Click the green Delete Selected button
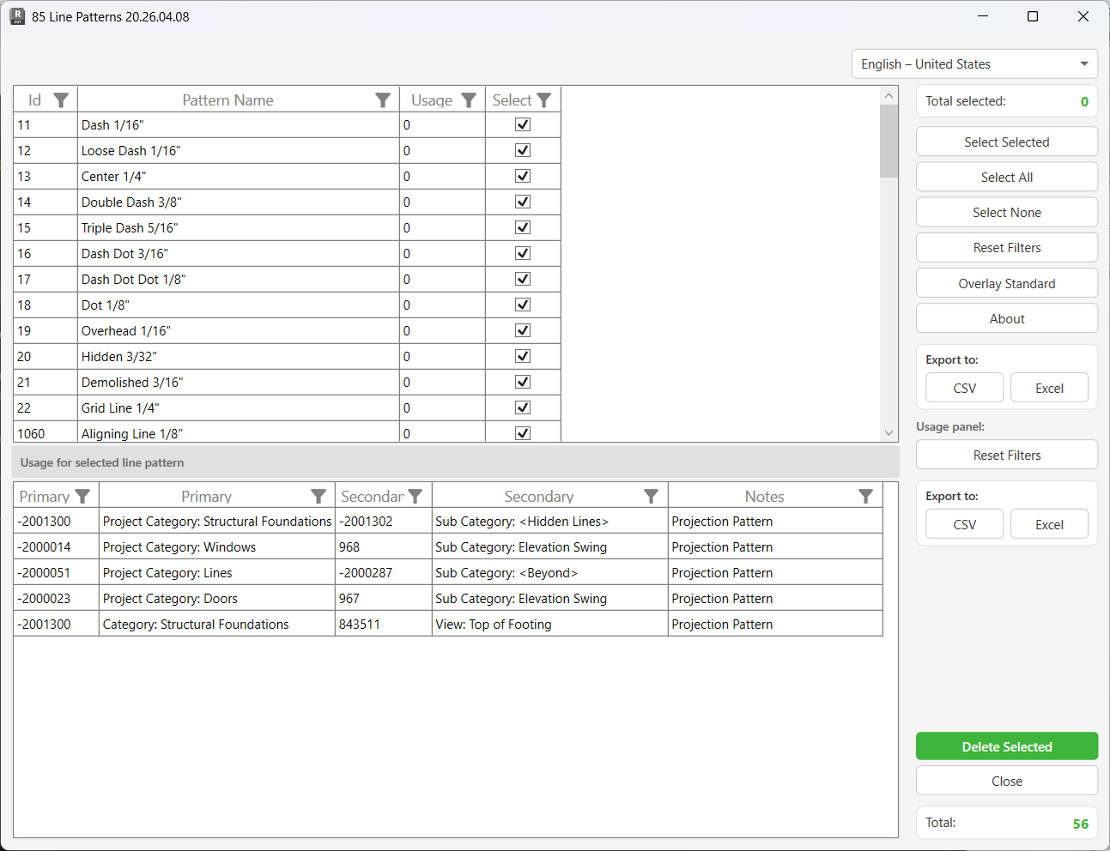1110x851 pixels. (1006, 746)
